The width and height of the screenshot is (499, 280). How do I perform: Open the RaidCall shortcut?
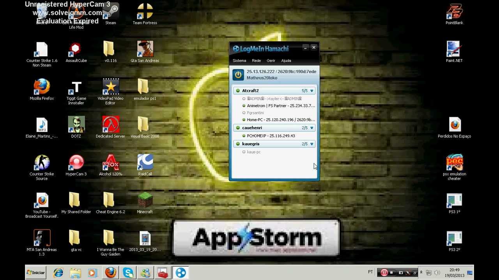[x=145, y=166]
